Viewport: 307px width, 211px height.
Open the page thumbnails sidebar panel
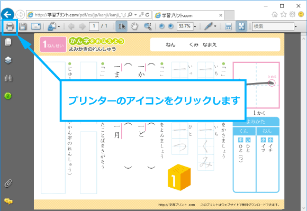[x=8, y=42]
